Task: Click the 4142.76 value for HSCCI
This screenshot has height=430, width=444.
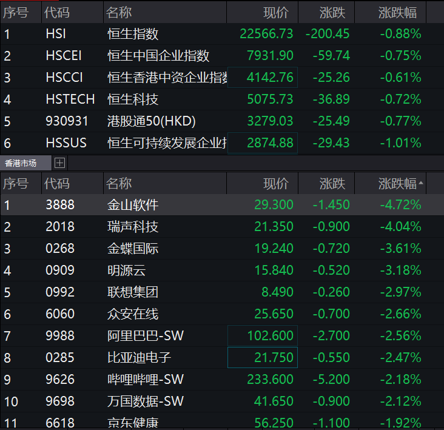Action: (270, 78)
